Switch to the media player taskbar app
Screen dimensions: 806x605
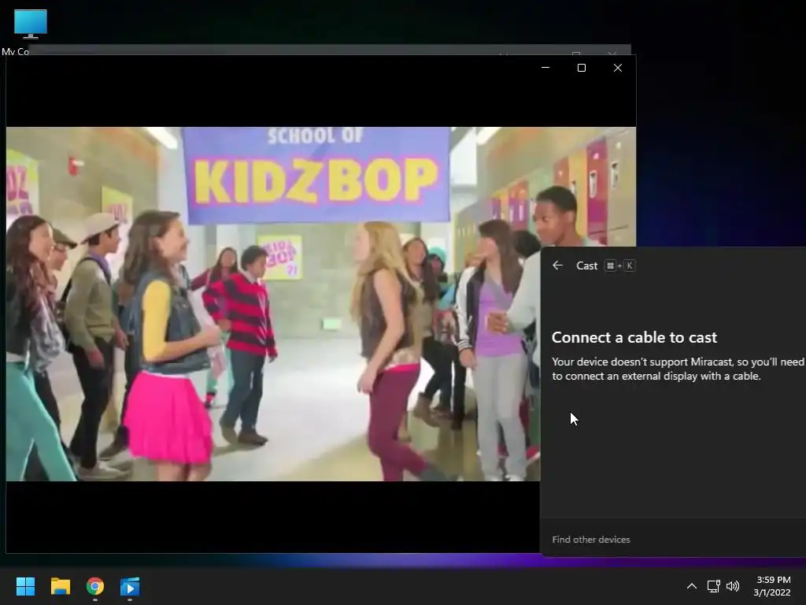pos(130,586)
